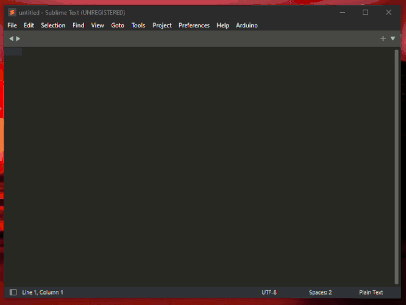
Task: Open the File menu
Action: click(12, 26)
